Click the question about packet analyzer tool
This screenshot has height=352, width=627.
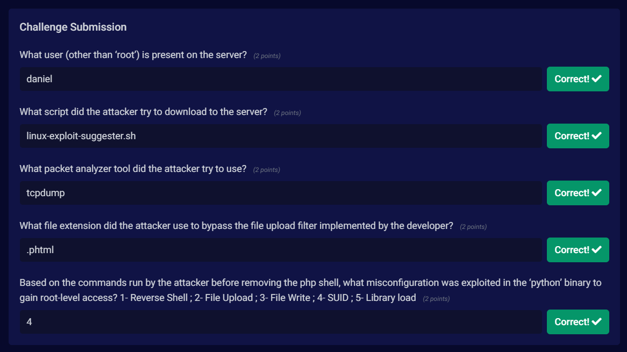click(x=133, y=169)
